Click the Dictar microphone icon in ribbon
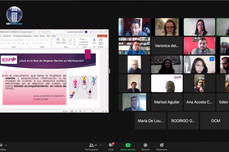The image size is (229, 152). pos(94,41)
